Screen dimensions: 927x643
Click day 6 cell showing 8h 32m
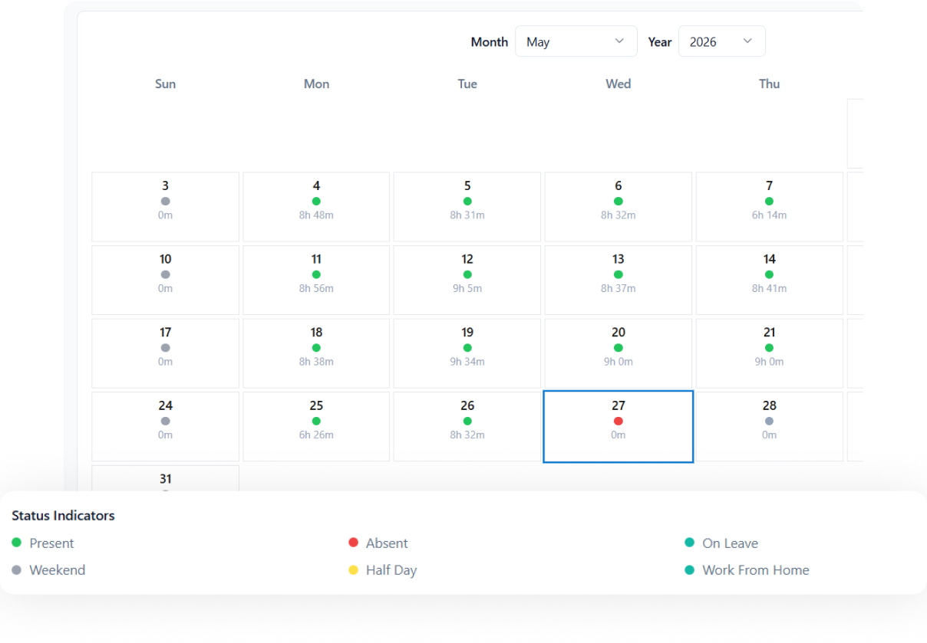click(619, 207)
